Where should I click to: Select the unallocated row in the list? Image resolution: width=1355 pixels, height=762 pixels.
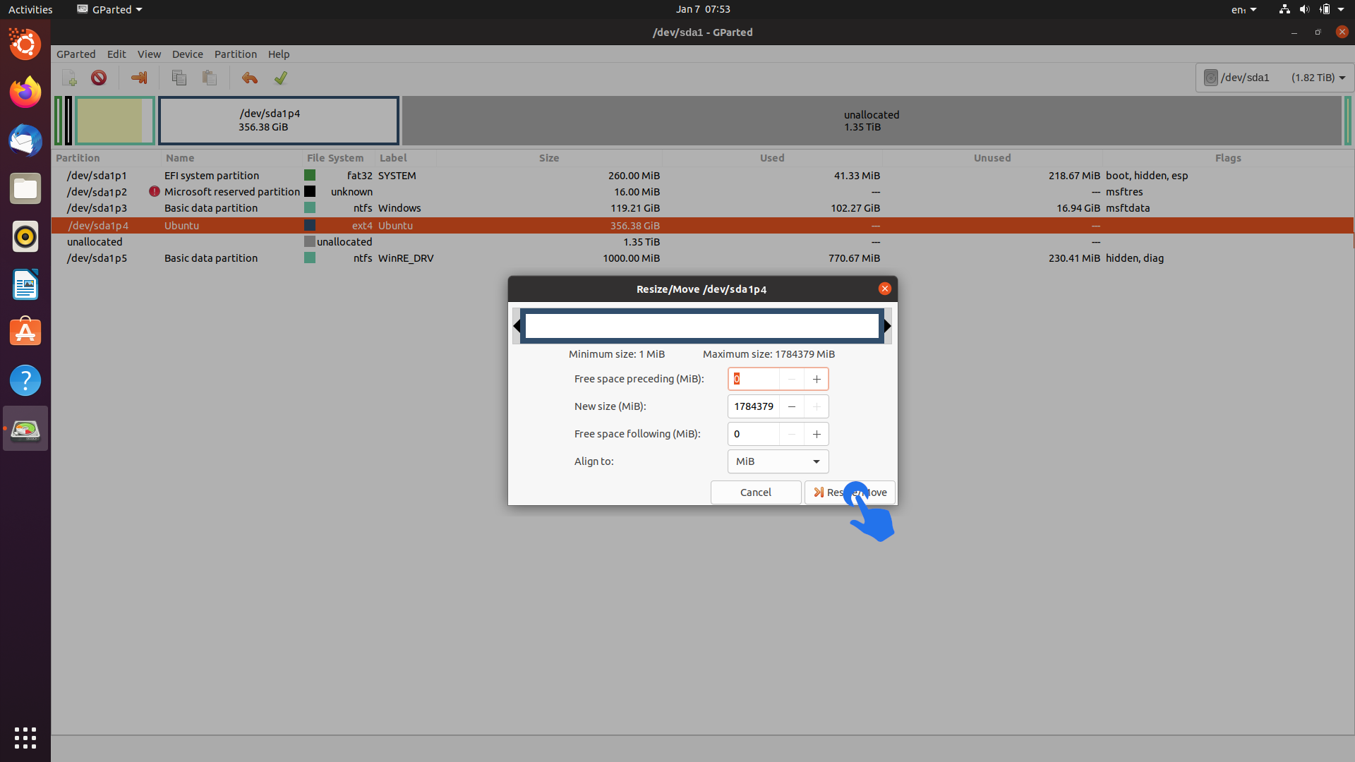click(702, 242)
